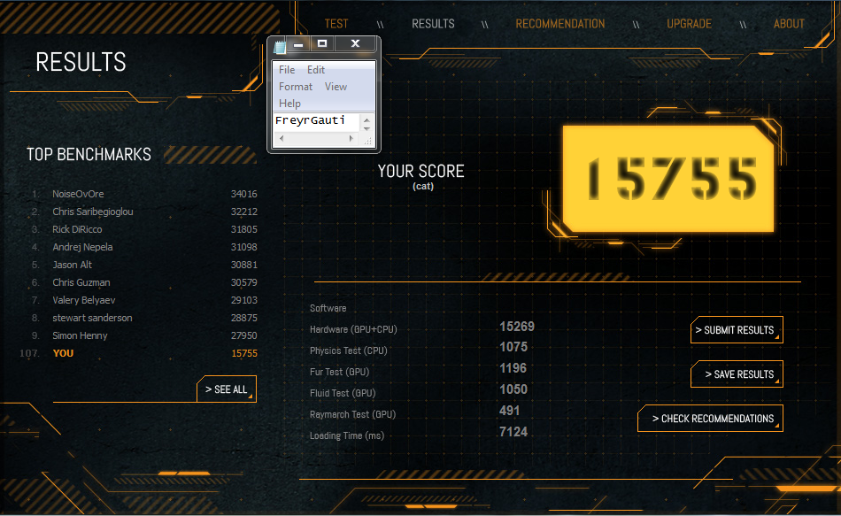This screenshot has width=841, height=516.
Task: Click CHECK RECOMMENDATIONS button
Action: 710,419
